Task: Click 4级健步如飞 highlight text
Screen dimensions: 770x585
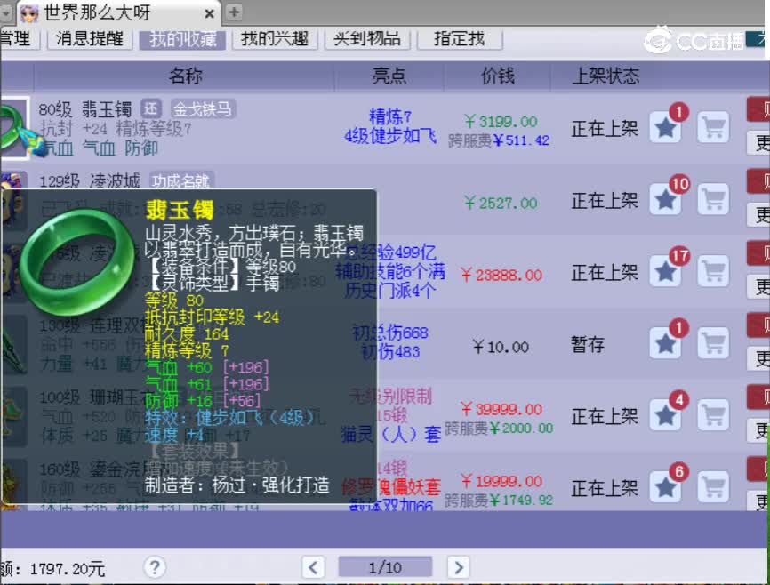Action: point(390,135)
